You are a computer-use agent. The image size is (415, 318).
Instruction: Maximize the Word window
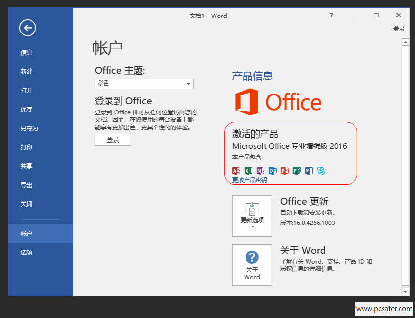[376, 15]
